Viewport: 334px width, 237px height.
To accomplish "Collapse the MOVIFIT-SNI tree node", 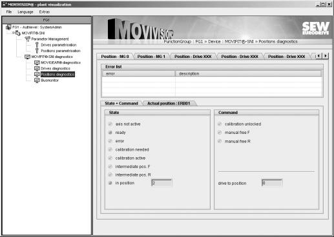I will tap(13, 33).
